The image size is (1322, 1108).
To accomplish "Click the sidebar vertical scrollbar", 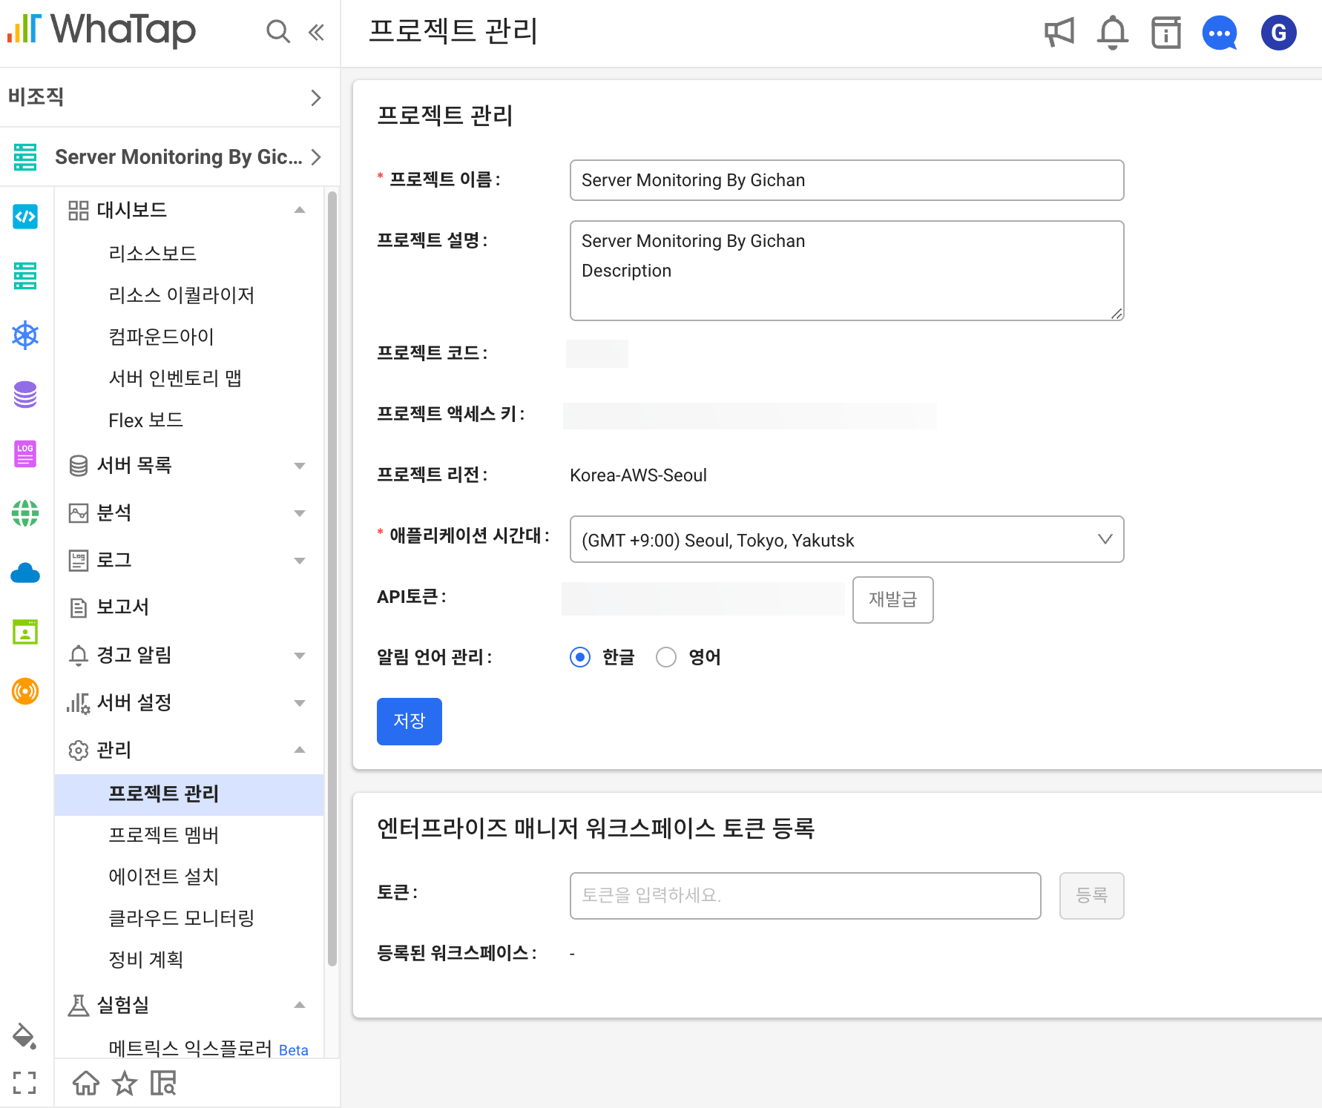I will point(332,578).
